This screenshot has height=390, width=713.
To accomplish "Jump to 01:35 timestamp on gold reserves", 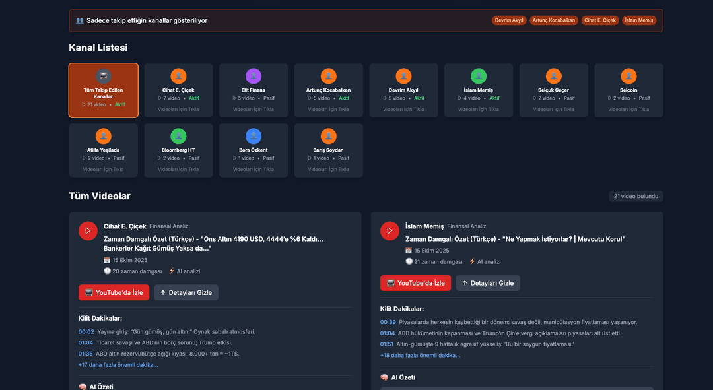I will click(86, 354).
